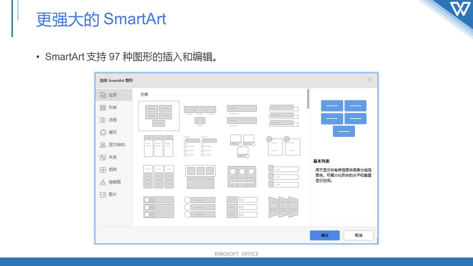Click the 列表 list icon
The height and width of the screenshot is (266, 473).
pyautogui.click(x=103, y=108)
